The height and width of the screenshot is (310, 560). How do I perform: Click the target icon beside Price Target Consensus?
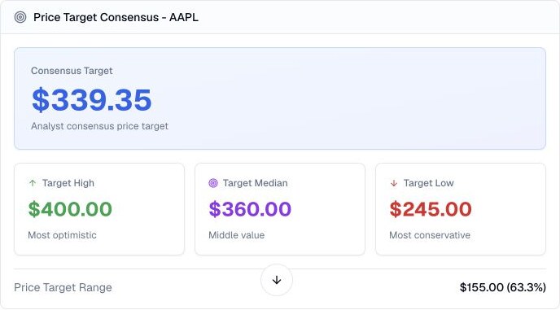pyautogui.click(x=20, y=17)
